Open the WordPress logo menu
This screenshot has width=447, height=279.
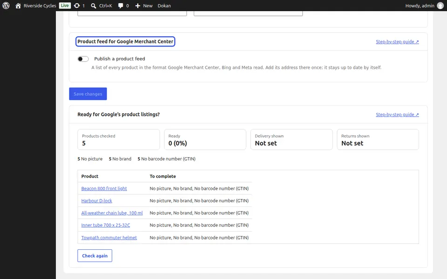pyautogui.click(x=6, y=6)
